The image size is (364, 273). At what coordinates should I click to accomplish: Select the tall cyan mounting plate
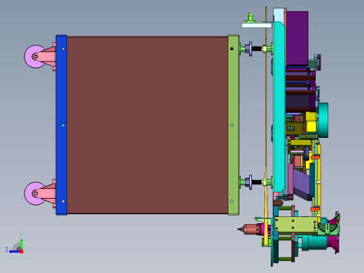pyautogui.click(x=279, y=107)
